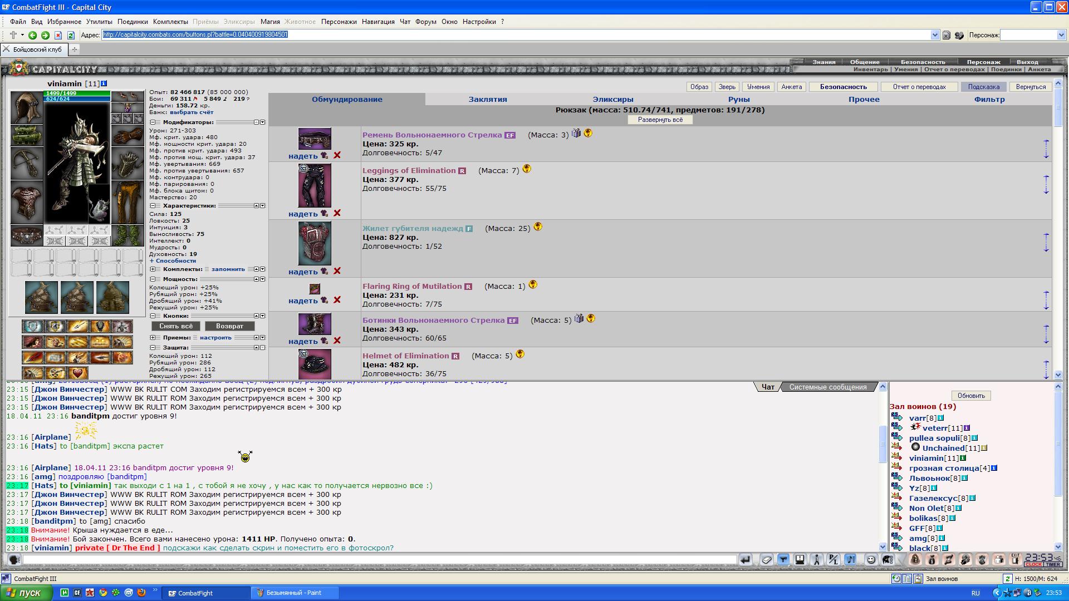Click clock history icon in status bar
1069x601 pixels.
click(x=896, y=579)
